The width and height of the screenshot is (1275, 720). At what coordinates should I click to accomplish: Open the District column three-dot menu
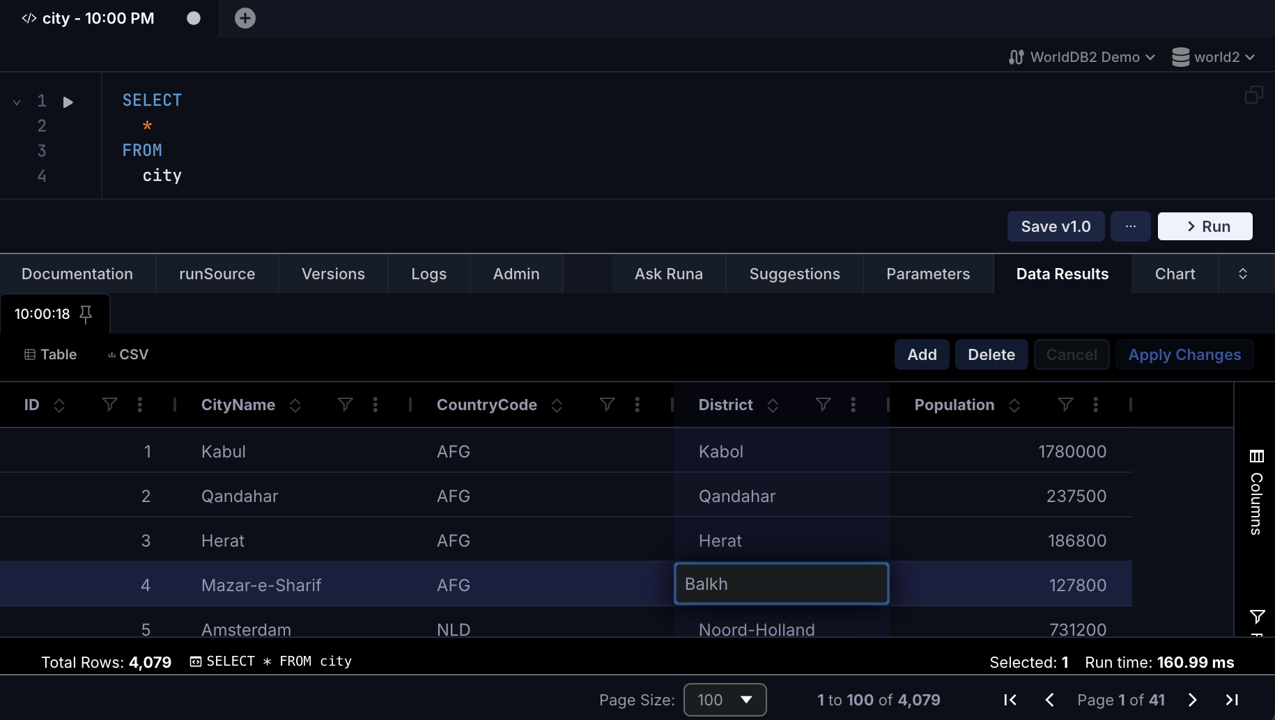point(853,405)
